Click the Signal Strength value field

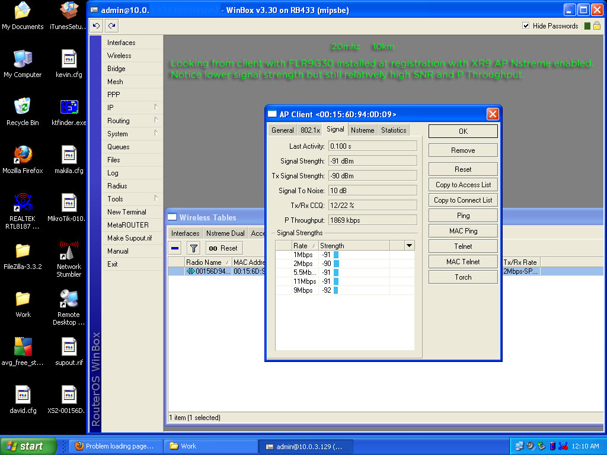click(372, 161)
